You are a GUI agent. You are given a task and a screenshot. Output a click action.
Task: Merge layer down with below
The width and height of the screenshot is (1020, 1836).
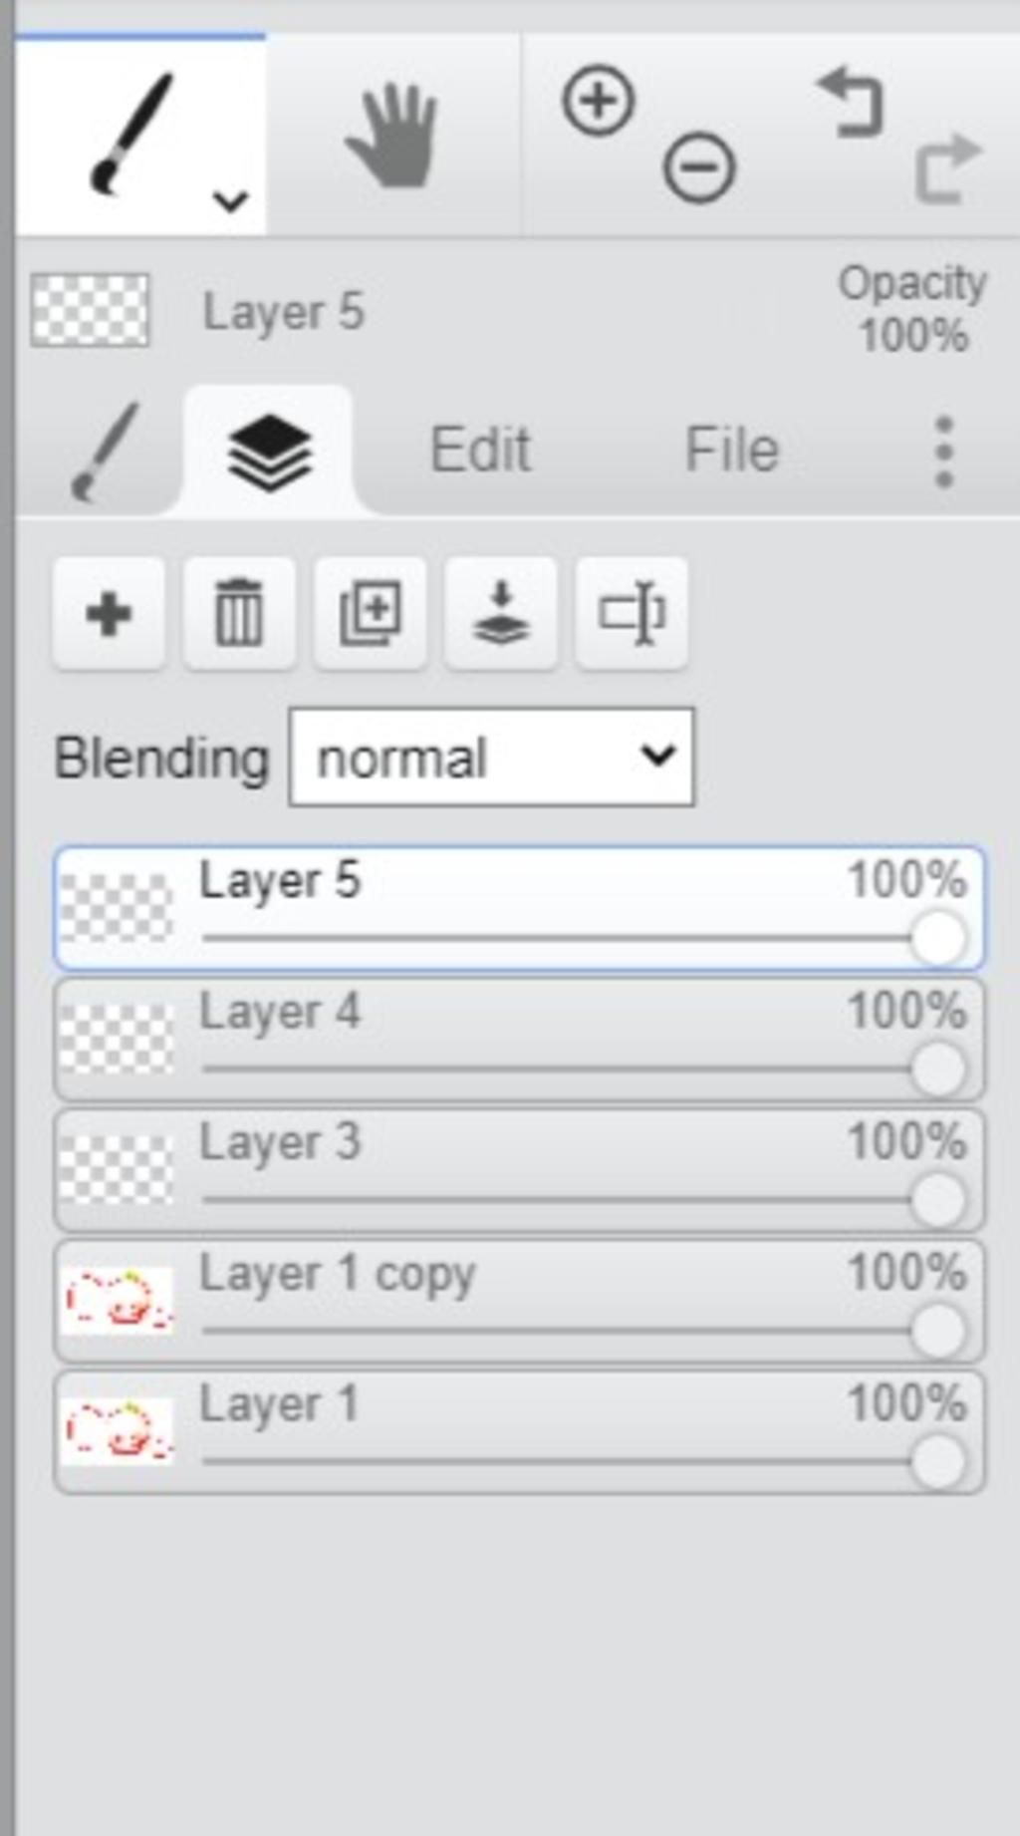[500, 613]
